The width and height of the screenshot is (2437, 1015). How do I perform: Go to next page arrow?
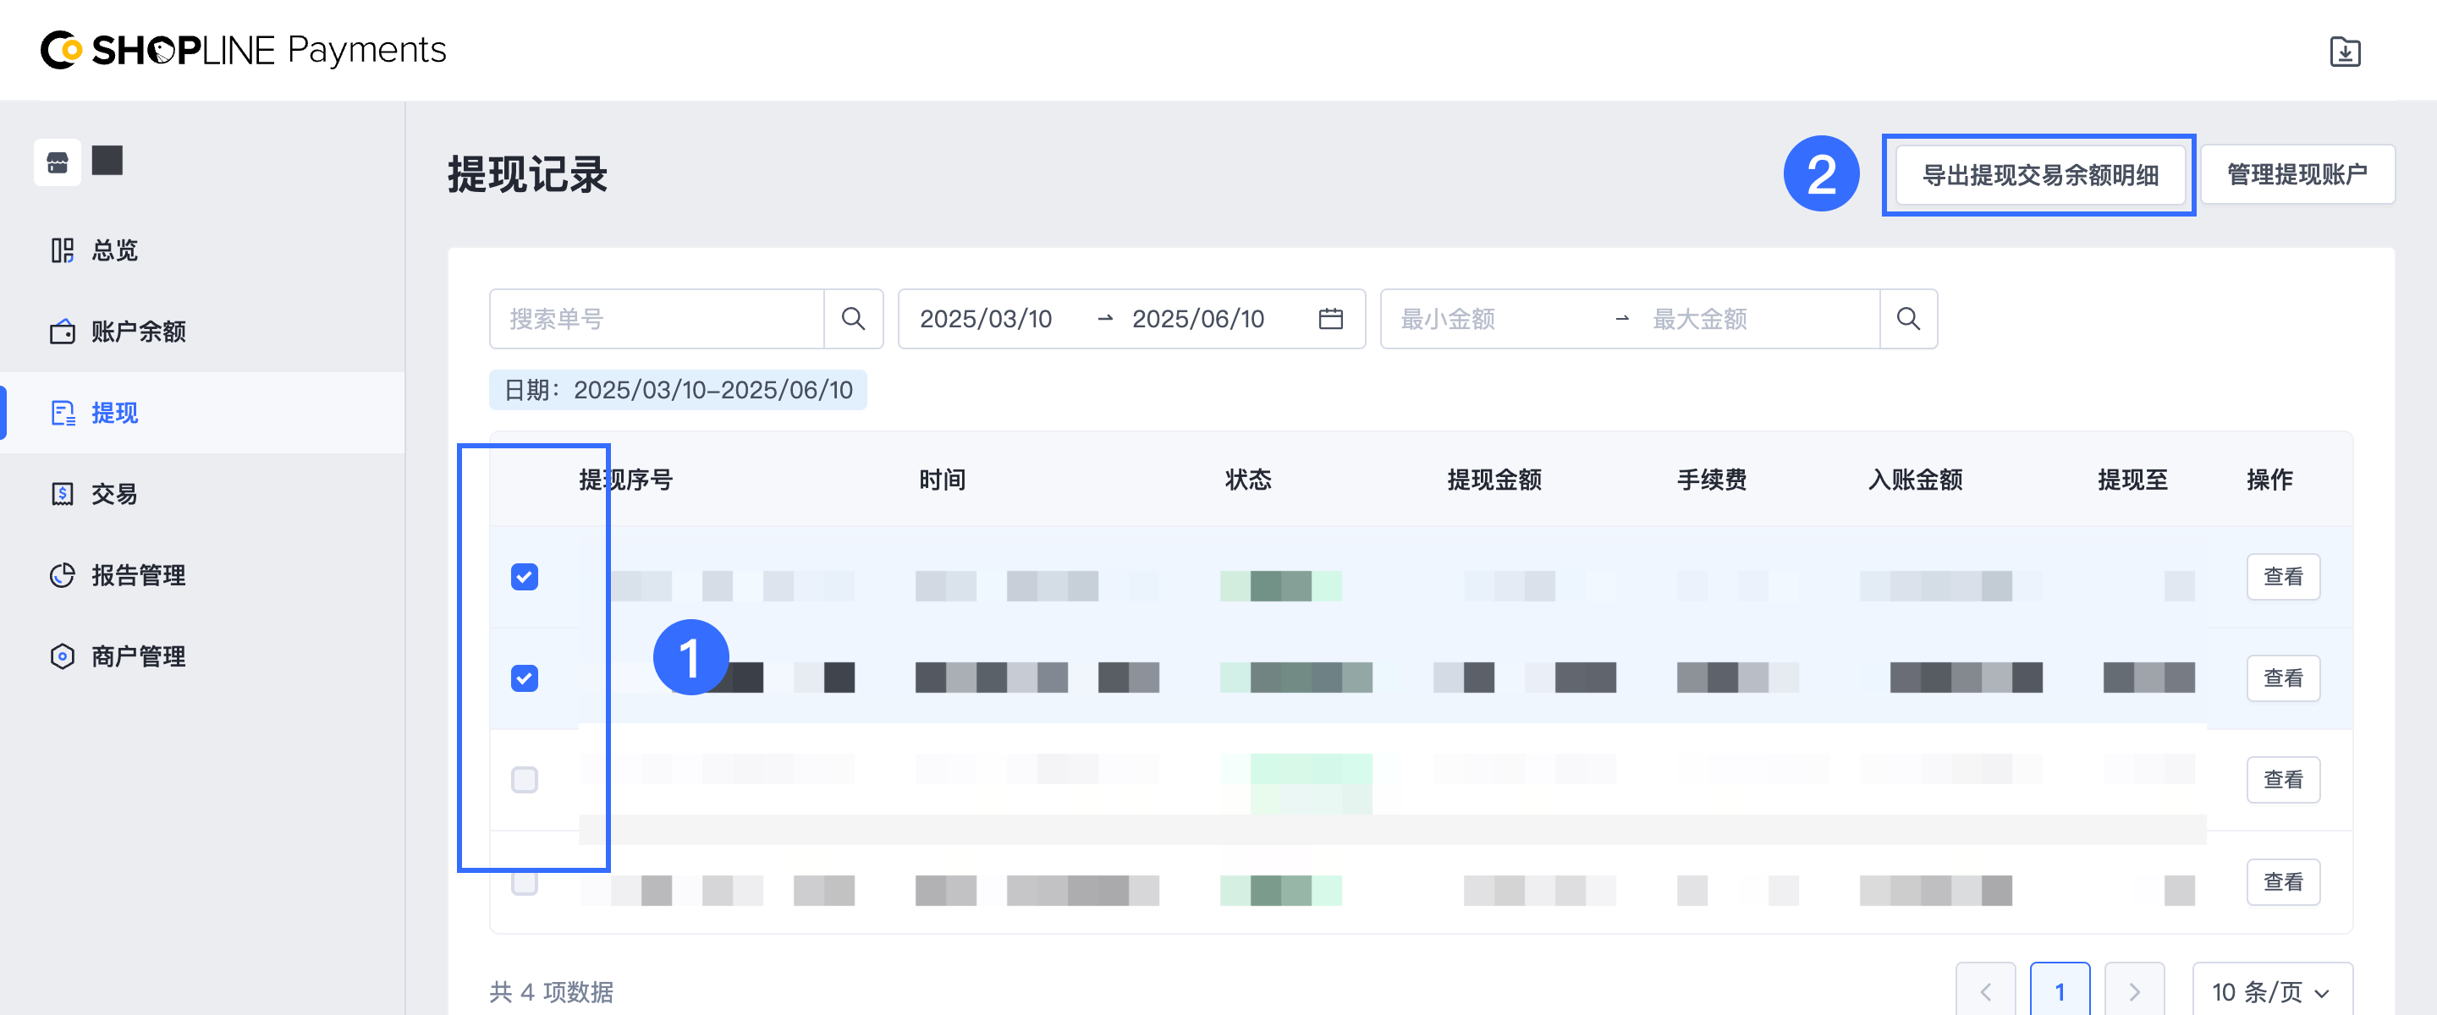(2134, 991)
